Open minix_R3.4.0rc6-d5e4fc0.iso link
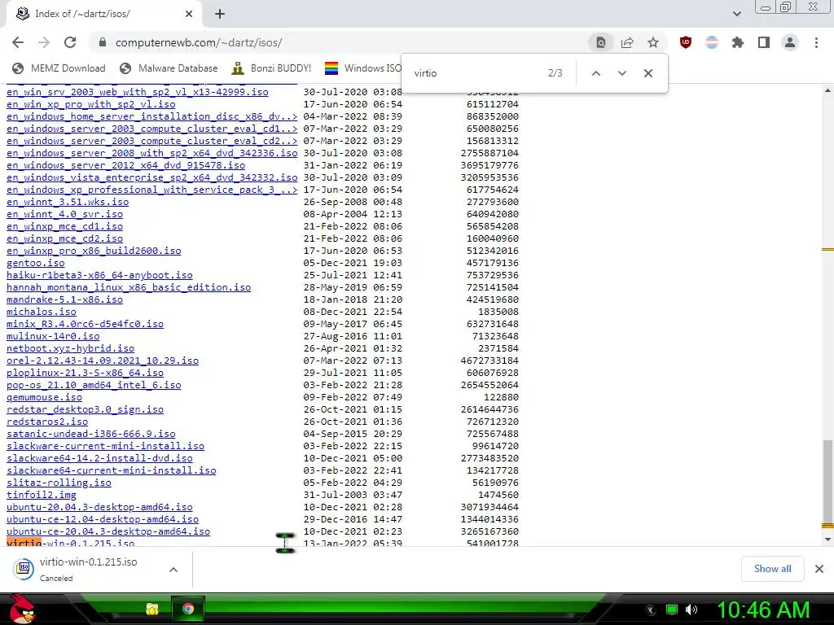The image size is (834, 625). (85, 324)
